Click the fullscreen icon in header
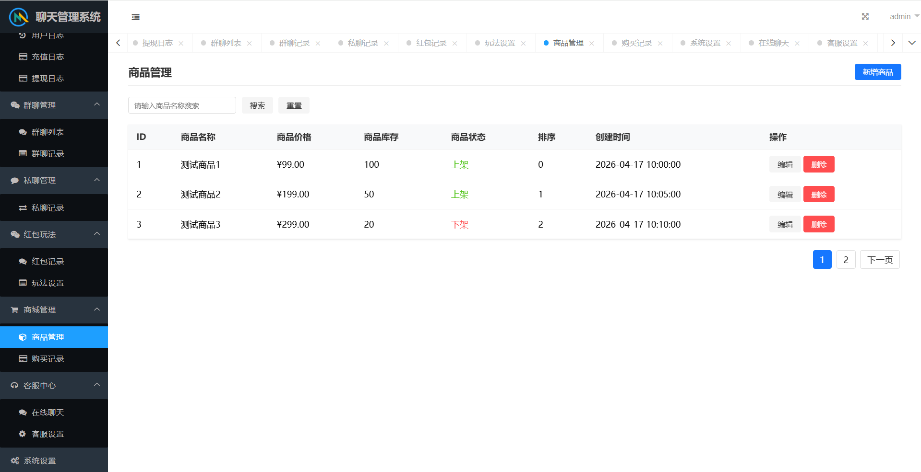This screenshot has width=921, height=472. [865, 17]
